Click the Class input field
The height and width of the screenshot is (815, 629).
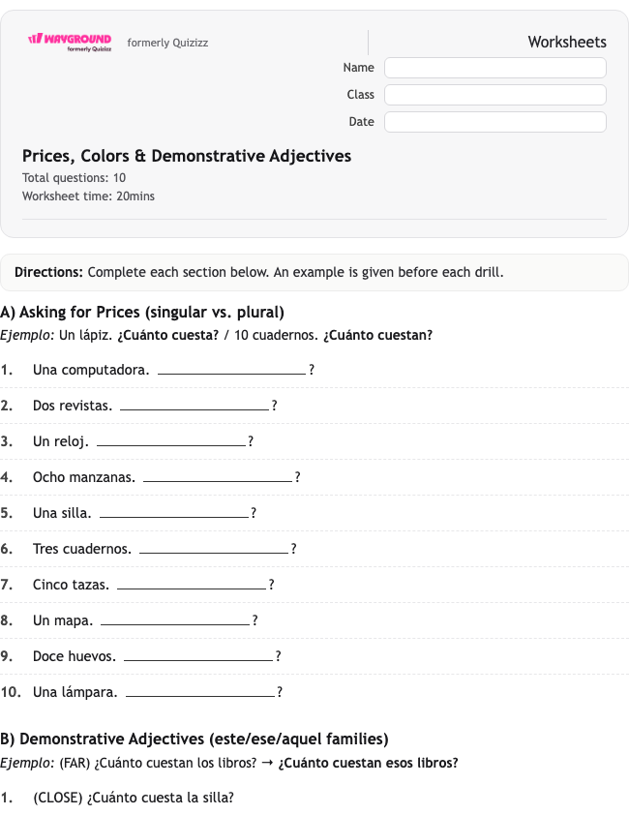494,95
